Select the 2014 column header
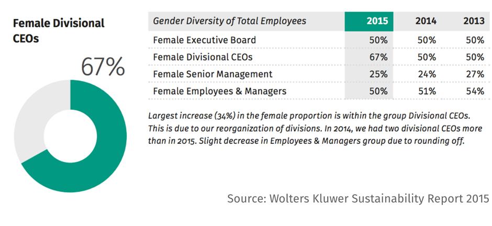 (426, 21)
